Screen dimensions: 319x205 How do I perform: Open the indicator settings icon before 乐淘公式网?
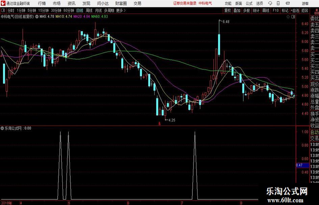[x=2, y=128]
